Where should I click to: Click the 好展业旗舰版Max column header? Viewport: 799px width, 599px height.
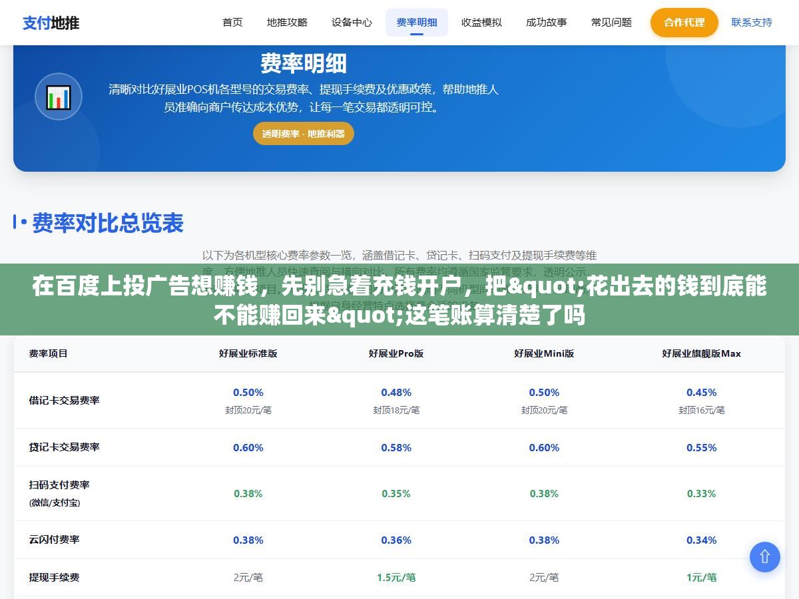pyautogui.click(x=701, y=353)
